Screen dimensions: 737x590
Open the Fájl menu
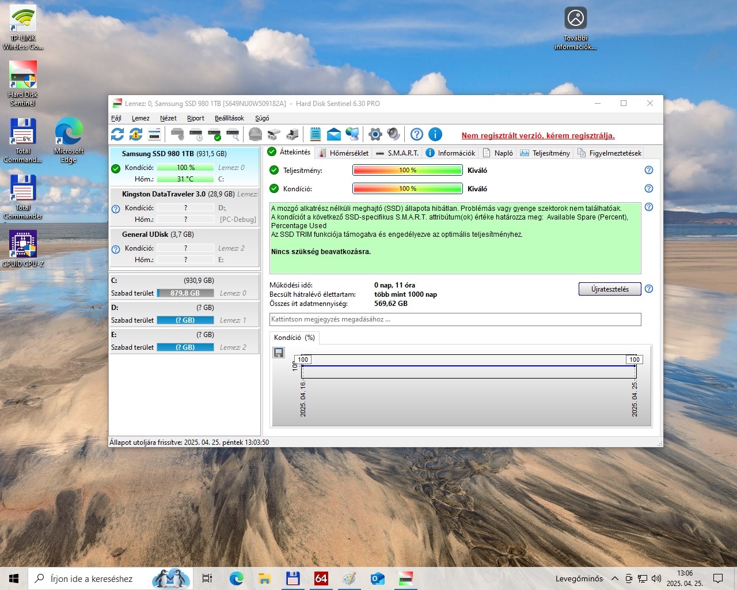pyautogui.click(x=116, y=118)
